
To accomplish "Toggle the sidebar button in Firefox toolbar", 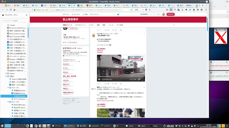I will coord(171,10).
